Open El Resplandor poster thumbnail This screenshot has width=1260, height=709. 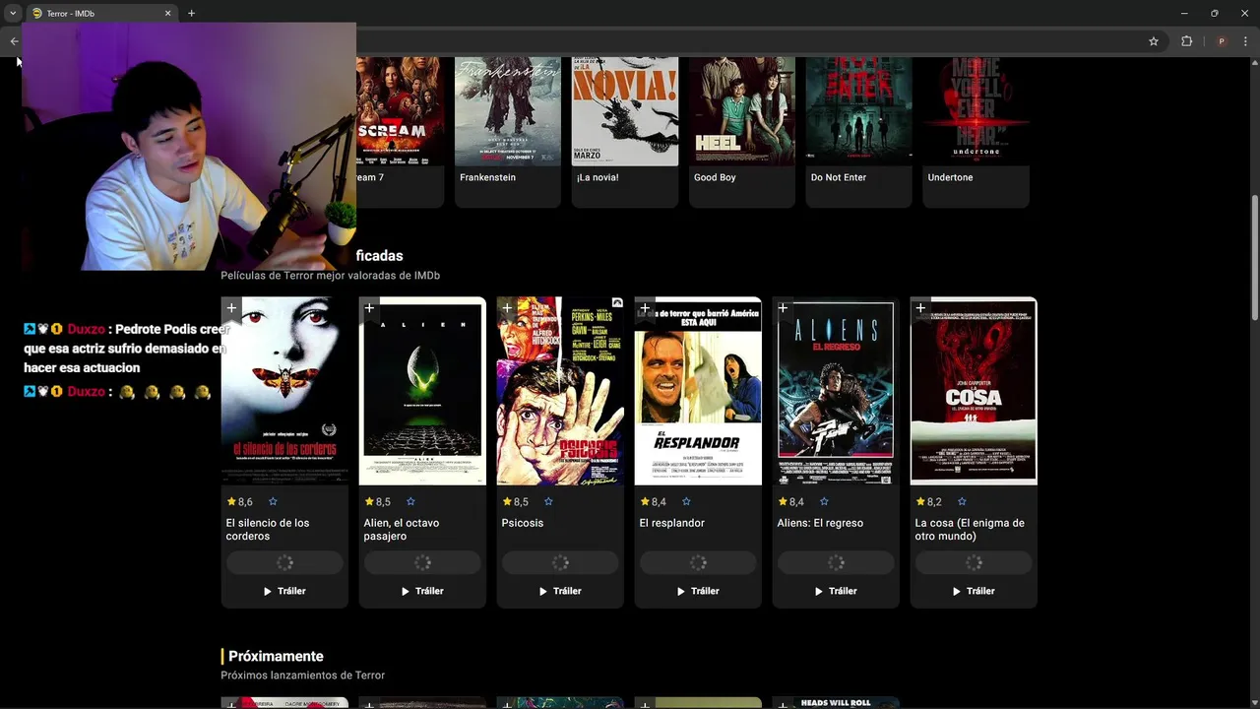coord(698,391)
